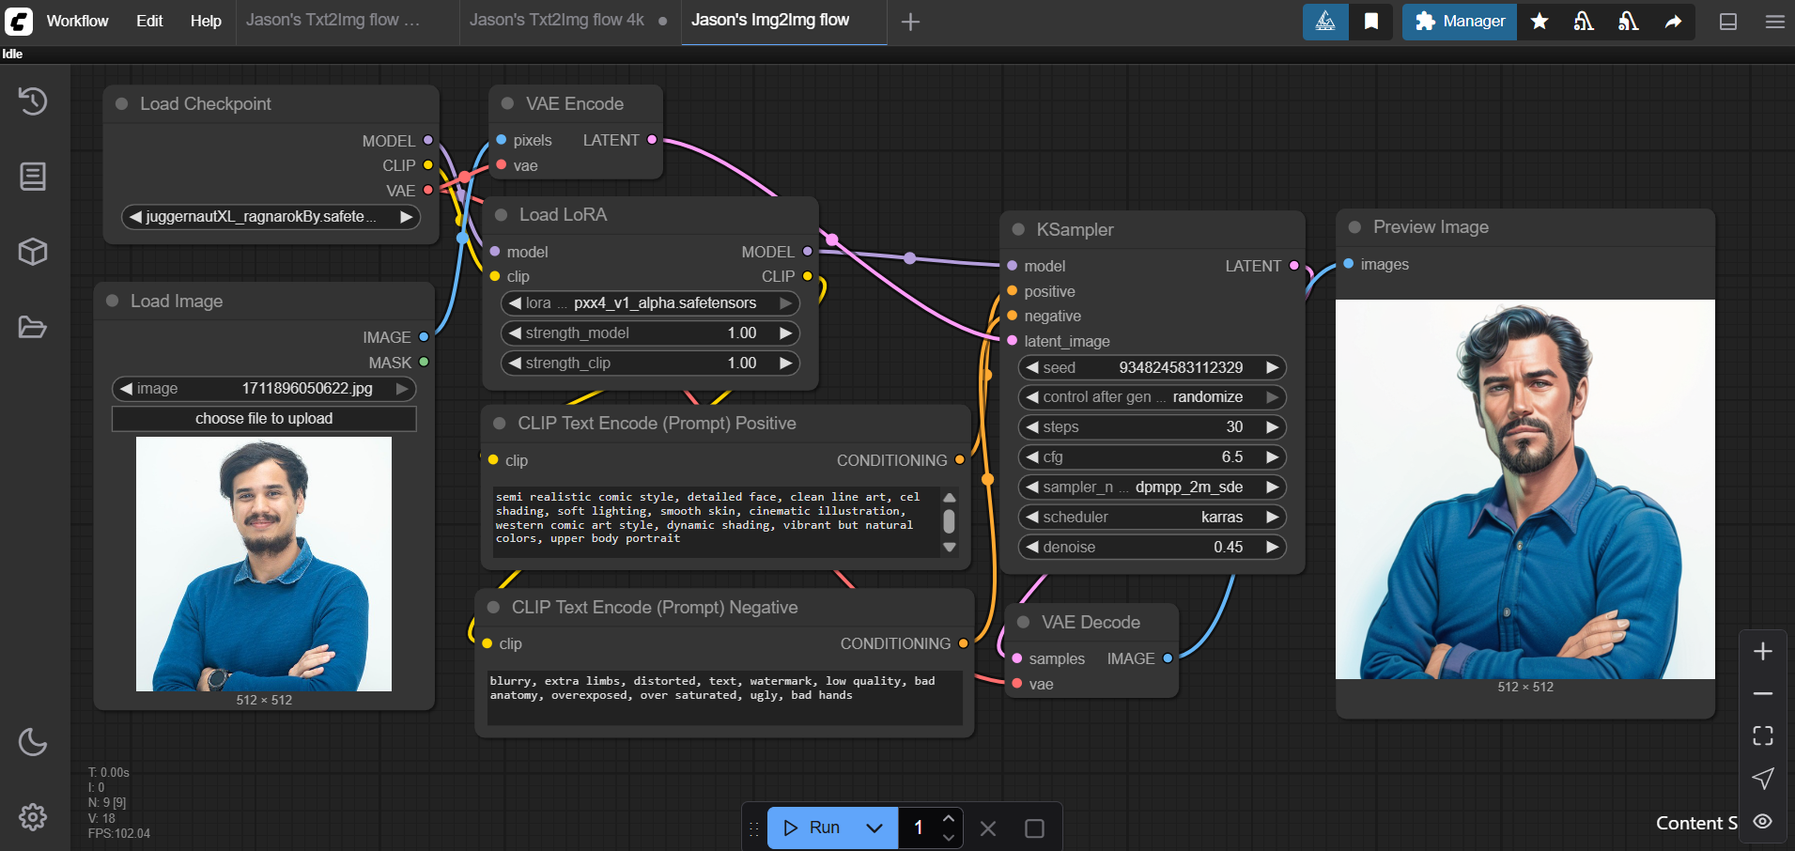The width and height of the screenshot is (1795, 851).
Task: Open the workflows browser sidebar
Action: coord(33,327)
